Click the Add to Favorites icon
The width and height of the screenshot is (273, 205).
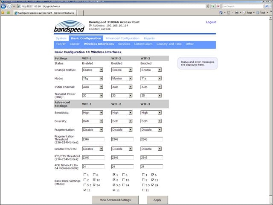8,13
